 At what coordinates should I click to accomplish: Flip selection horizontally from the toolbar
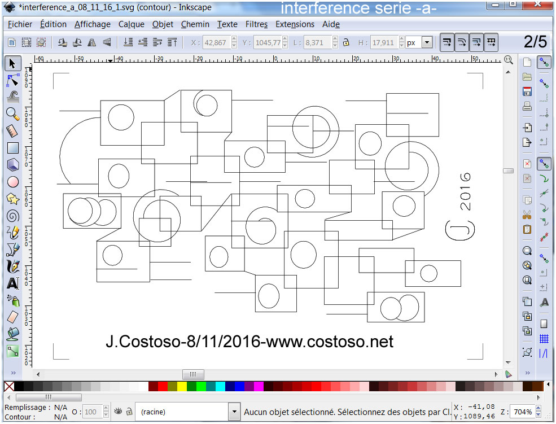tap(92, 42)
